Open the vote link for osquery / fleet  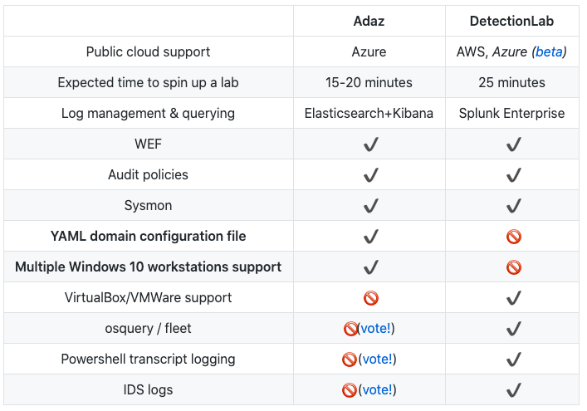pos(376,329)
